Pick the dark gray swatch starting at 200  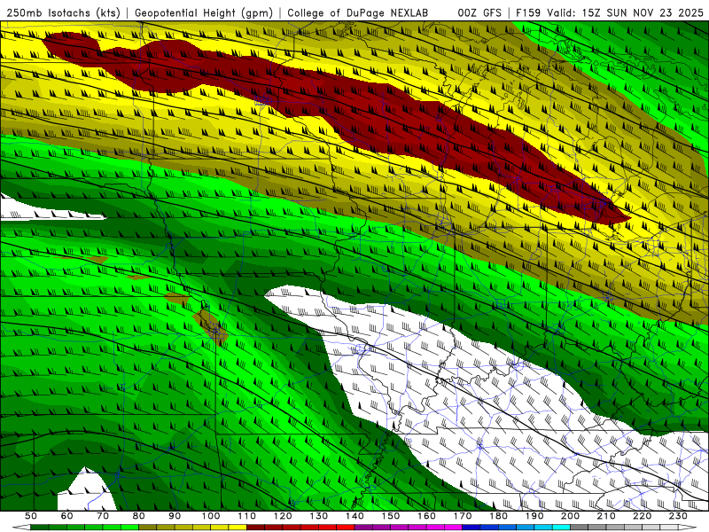580,527
